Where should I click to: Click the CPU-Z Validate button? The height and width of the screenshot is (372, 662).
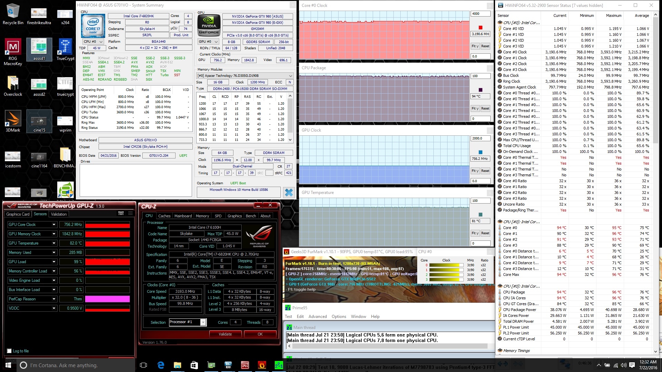pyautogui.click(x=225, y=334)
